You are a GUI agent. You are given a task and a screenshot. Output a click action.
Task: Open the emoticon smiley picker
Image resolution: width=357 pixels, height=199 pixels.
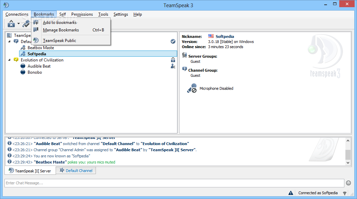[x=348, y=183]
